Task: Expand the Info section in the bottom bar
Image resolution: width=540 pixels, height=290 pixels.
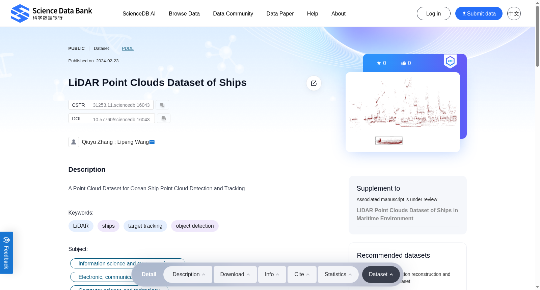Action: [x=272, y=275]
